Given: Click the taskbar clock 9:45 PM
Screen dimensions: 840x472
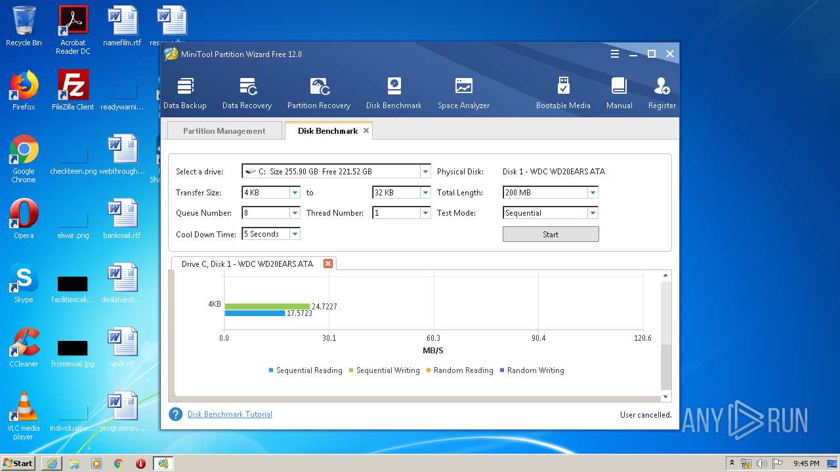Looking at the screenshot, I should tap(806, 463).
